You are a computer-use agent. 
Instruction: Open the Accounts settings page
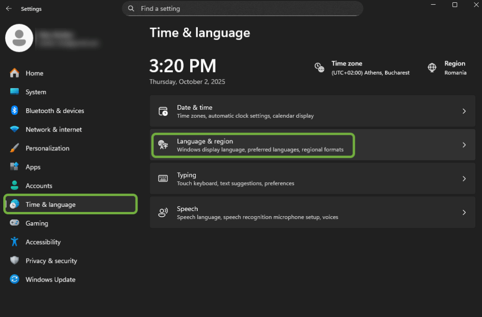(39, 186)
